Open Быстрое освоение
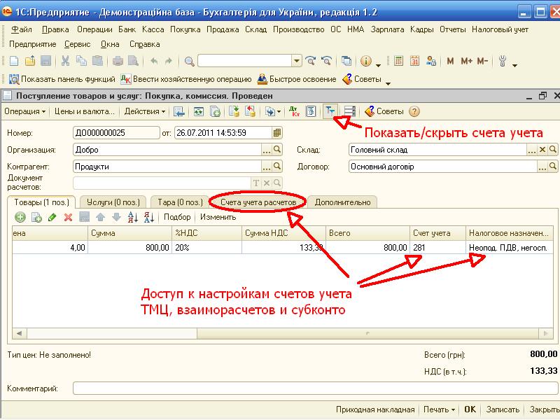 click(x=297, y=79)
